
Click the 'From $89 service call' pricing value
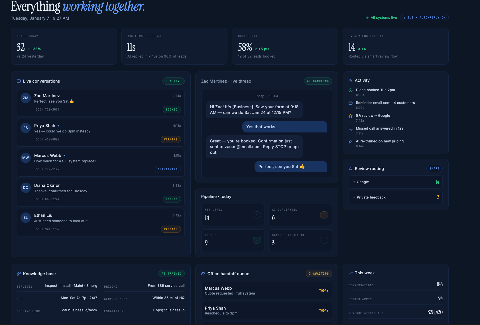coord(166,286)
